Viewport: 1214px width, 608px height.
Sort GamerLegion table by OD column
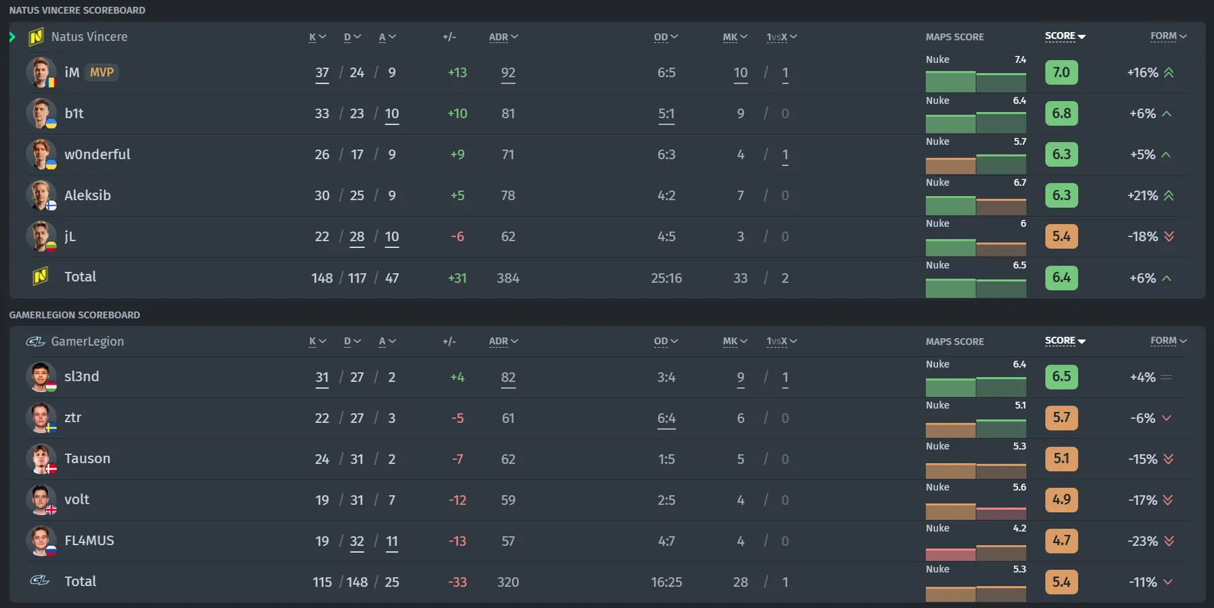point(666,342)
